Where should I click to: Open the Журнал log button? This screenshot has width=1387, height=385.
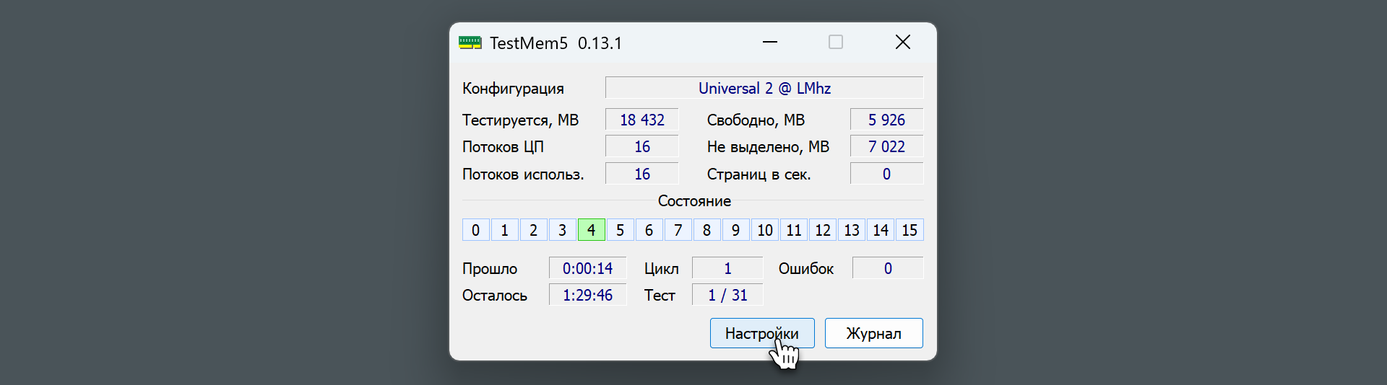(873, 333)
